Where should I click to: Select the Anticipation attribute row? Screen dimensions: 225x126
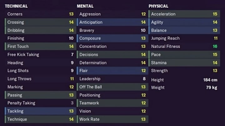(x=112, y=22)
